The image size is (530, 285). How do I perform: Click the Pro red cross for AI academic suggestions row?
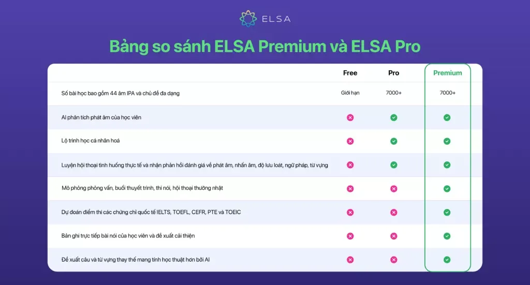[394, 260]
